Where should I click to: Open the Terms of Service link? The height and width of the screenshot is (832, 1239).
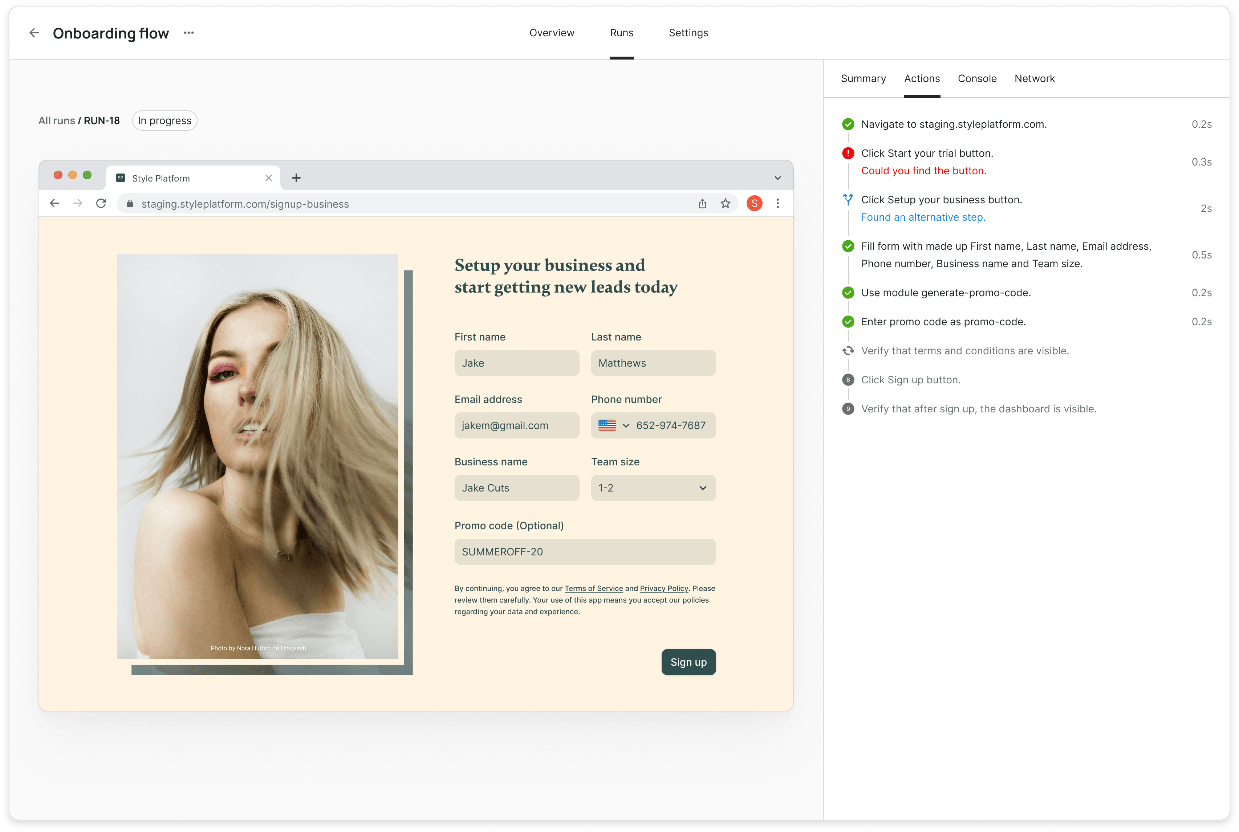click(x=593, y=588)
